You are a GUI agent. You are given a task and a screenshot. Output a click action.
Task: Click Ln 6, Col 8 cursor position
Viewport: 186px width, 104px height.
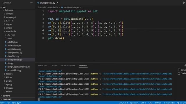[123, 103]
